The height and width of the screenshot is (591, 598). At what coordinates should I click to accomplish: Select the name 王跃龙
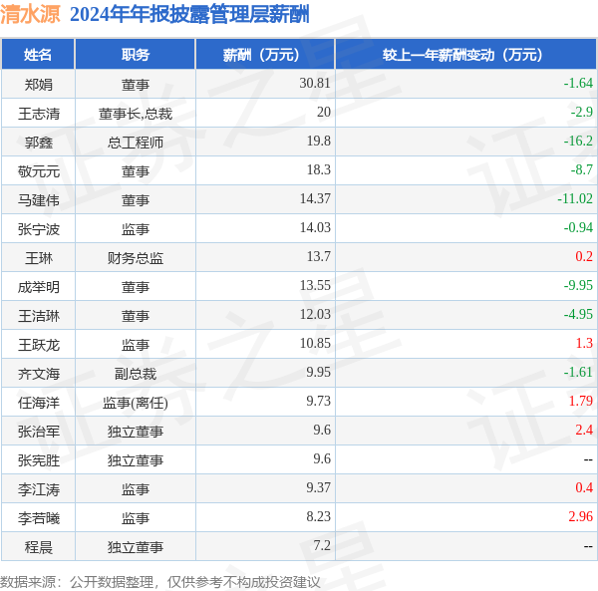point(39,345)
